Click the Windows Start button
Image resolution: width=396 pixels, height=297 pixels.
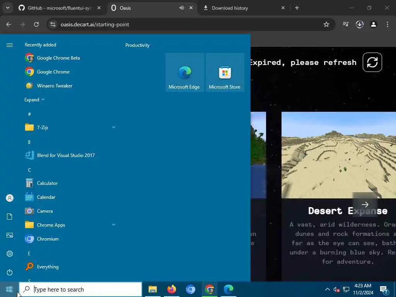coord(9,289)
